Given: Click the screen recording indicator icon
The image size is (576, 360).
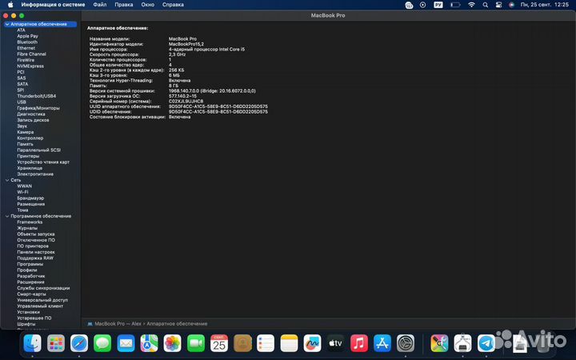Looking at the screenshot, I should click(423, 5).
